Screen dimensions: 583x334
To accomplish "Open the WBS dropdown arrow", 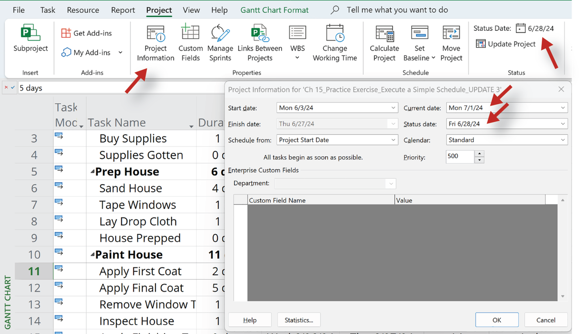I will coord(297,58).
